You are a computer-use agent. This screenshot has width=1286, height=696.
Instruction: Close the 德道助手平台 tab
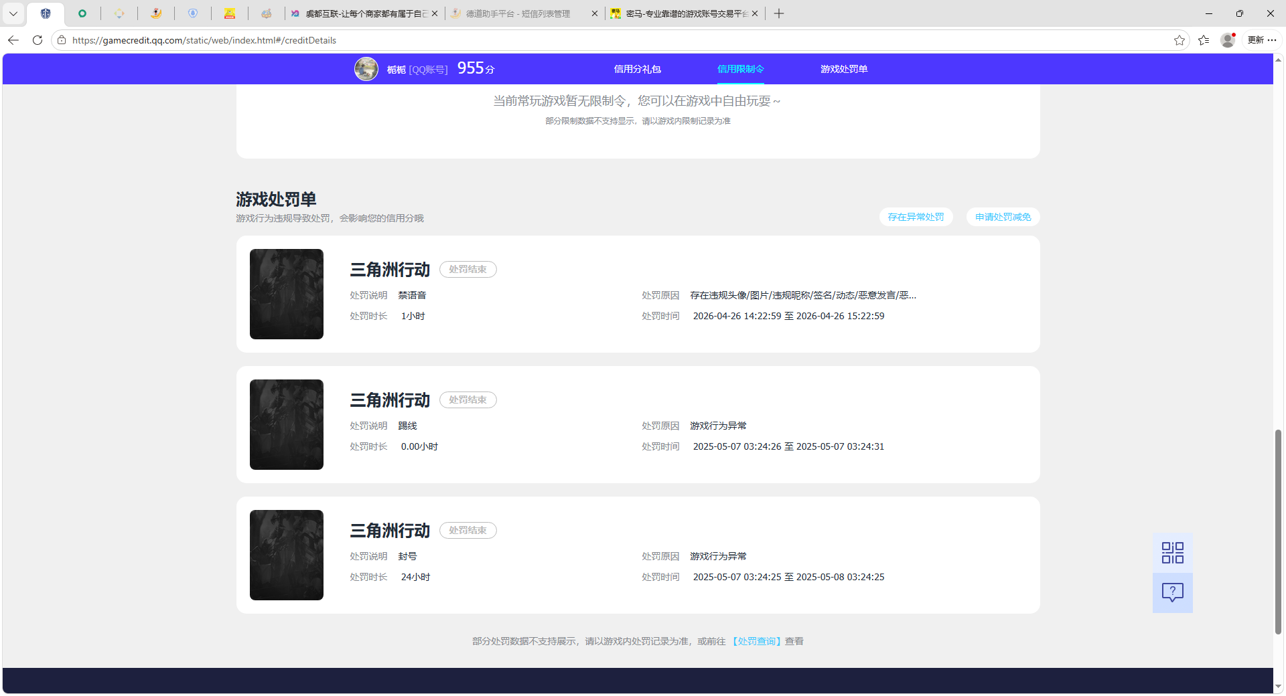[595, 13]
